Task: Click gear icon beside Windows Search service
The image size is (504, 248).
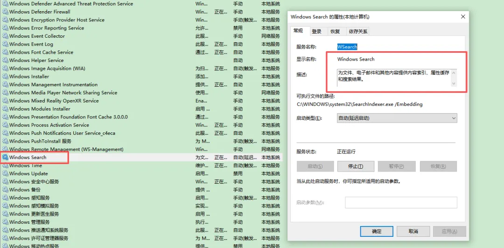Action: (x=6, y=158)
